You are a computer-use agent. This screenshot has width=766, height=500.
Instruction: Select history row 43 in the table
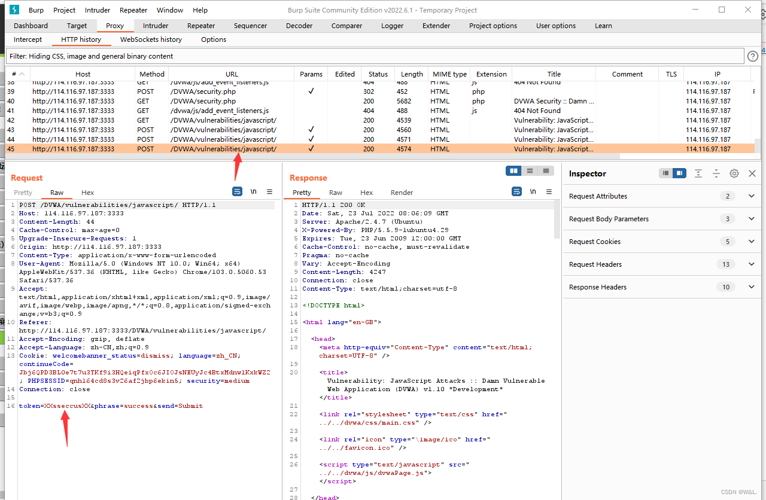click(380, 130)
